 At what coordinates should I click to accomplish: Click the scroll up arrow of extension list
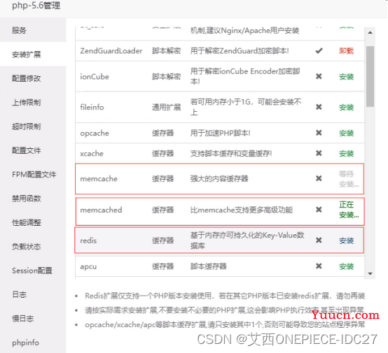click(x=370, y=32)
